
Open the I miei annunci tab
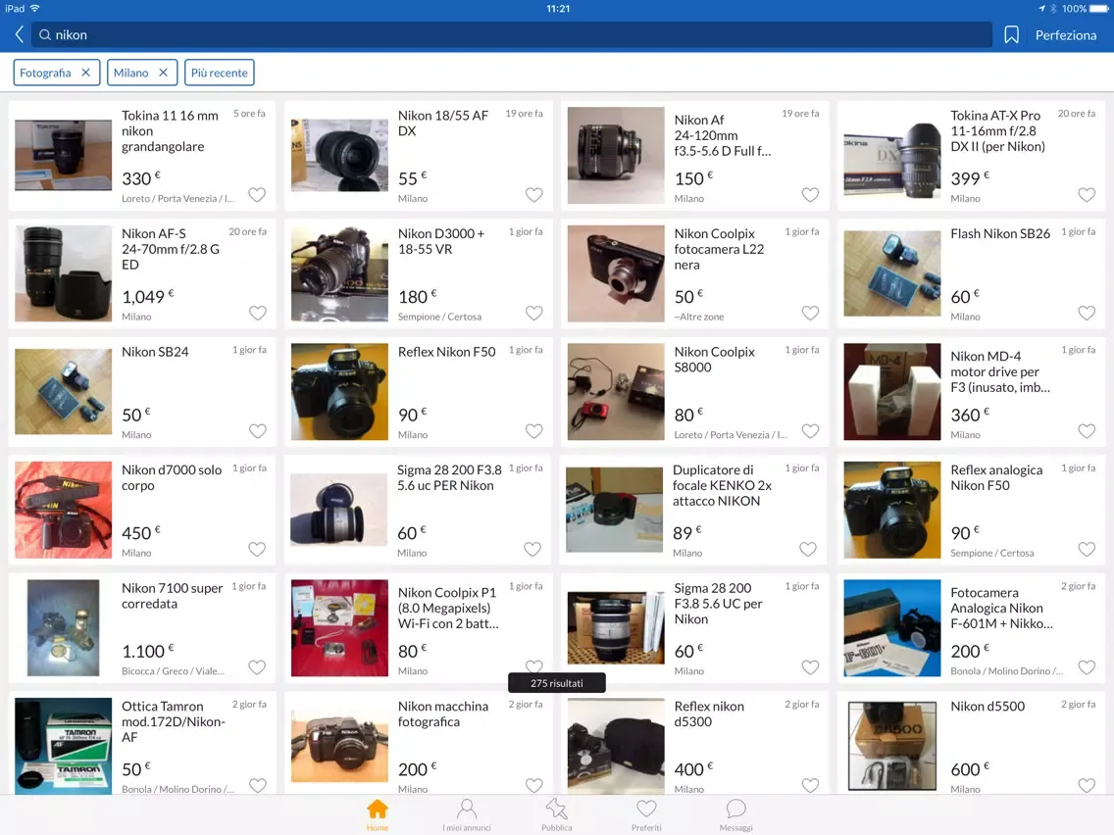(467, 814)
